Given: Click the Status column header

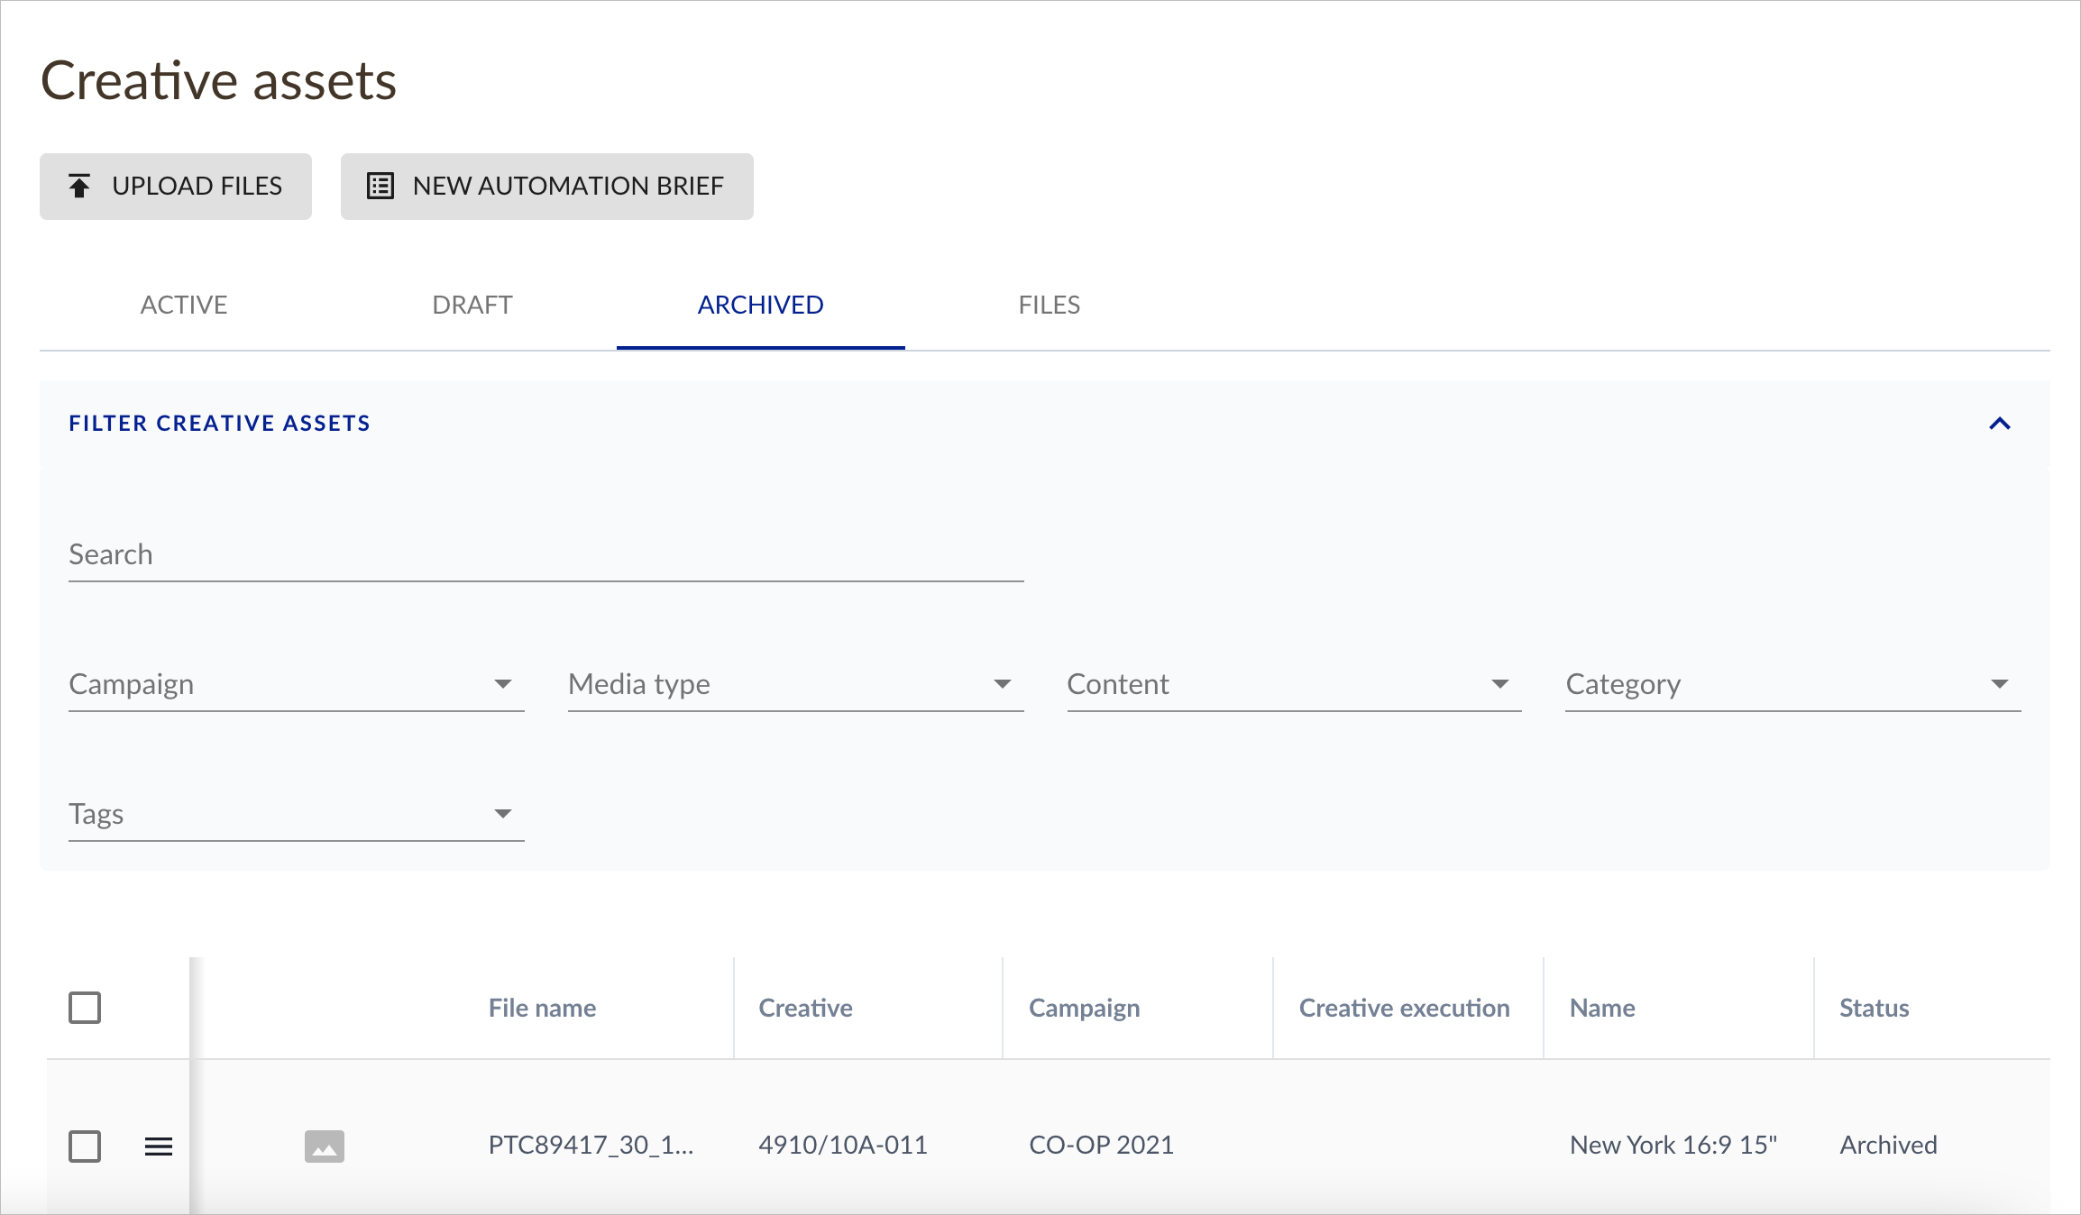Looking at the screenshot, I should tap(1874, 1008).
